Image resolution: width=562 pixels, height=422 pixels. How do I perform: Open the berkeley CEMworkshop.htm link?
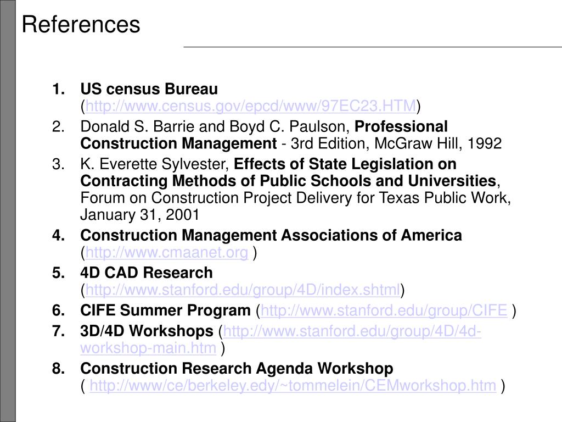(x=293, y=386)
